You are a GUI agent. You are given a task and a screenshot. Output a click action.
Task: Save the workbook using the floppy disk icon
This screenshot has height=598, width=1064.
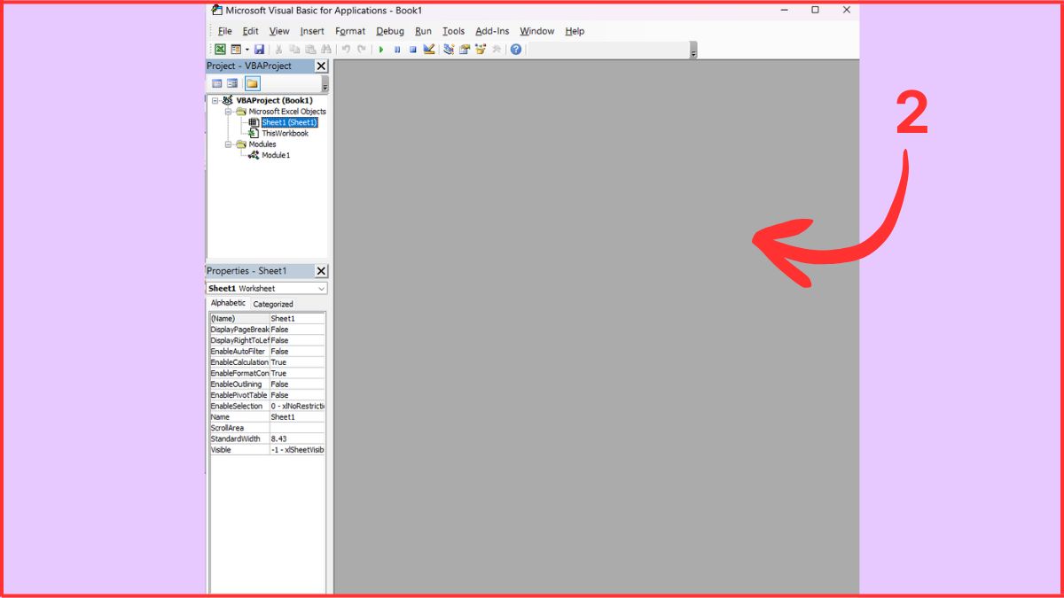click(x=259, y=50)
